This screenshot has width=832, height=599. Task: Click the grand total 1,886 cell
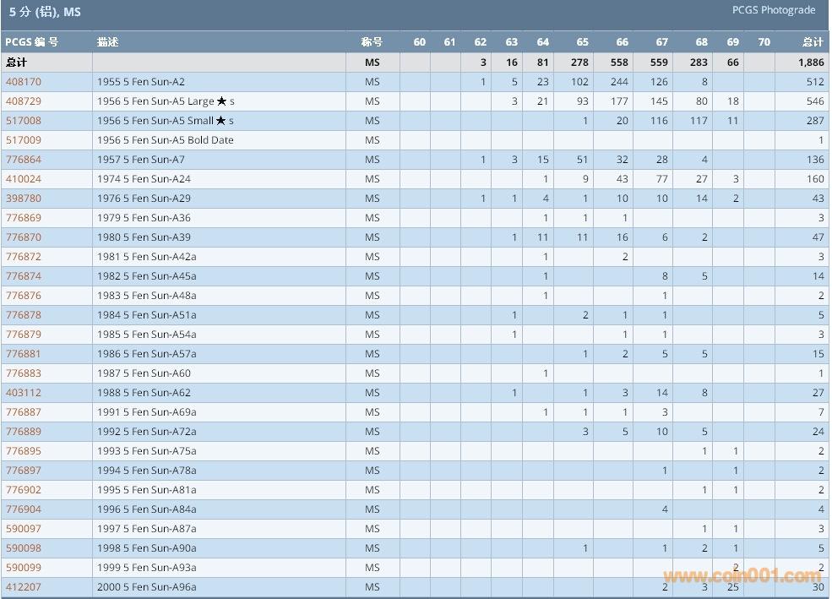tap(810, 63)
